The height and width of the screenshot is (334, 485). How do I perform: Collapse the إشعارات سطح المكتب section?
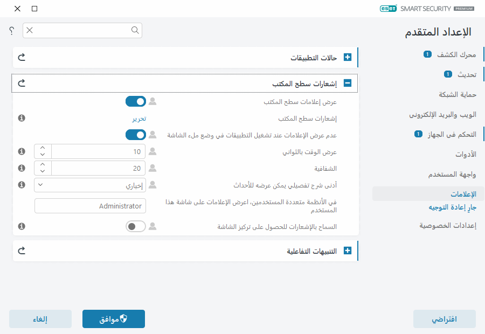coord(348,83)
